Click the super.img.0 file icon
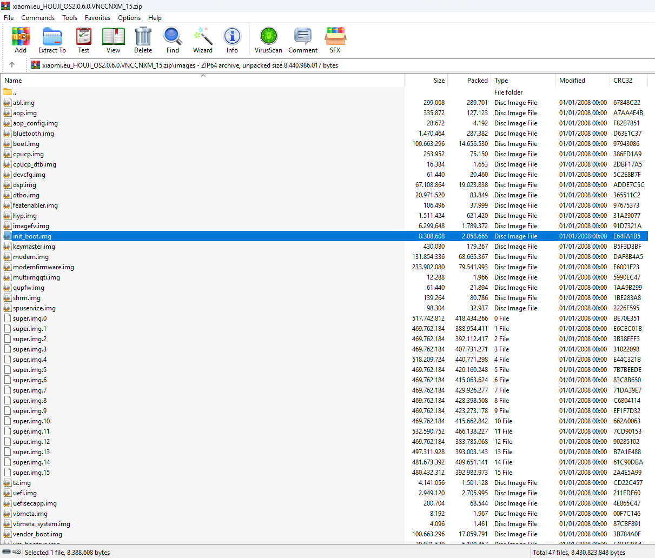The image size is (655, 558). click(8, 318)
